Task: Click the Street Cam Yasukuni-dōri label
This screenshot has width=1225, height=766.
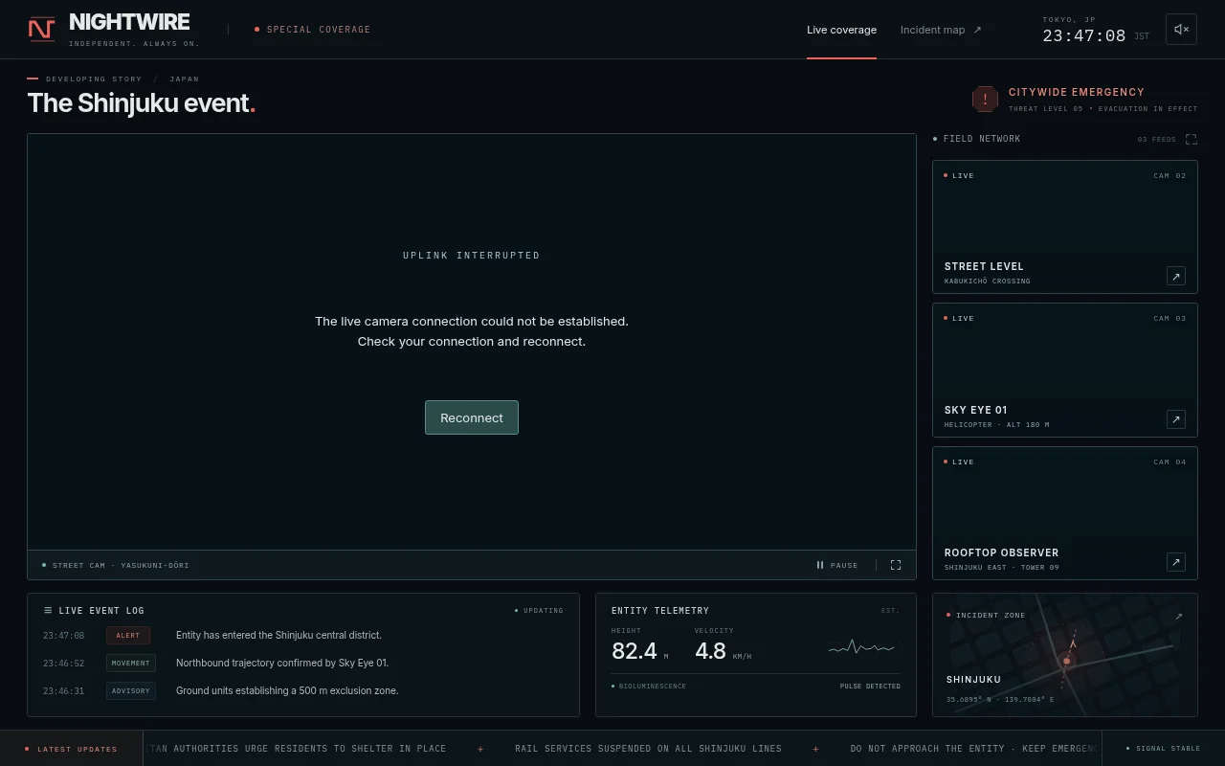Action: tap(116, 565)
